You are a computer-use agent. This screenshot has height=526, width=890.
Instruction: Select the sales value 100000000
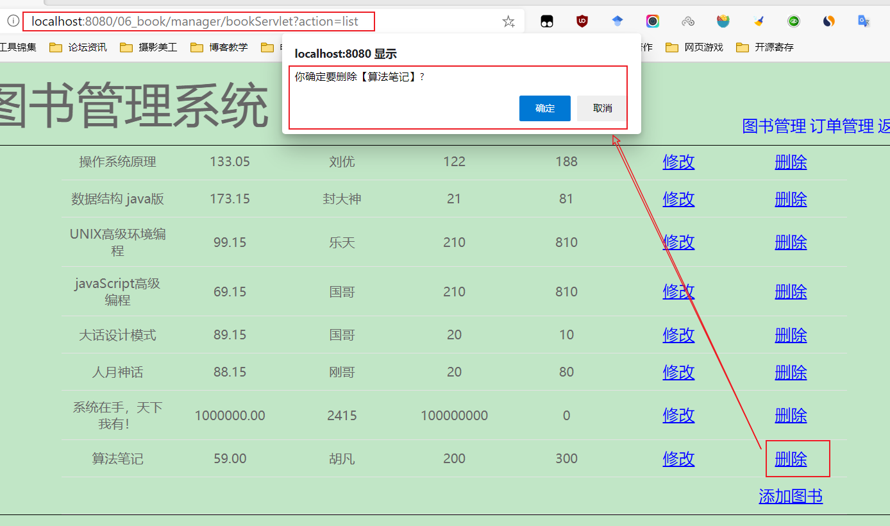[454, 416]
